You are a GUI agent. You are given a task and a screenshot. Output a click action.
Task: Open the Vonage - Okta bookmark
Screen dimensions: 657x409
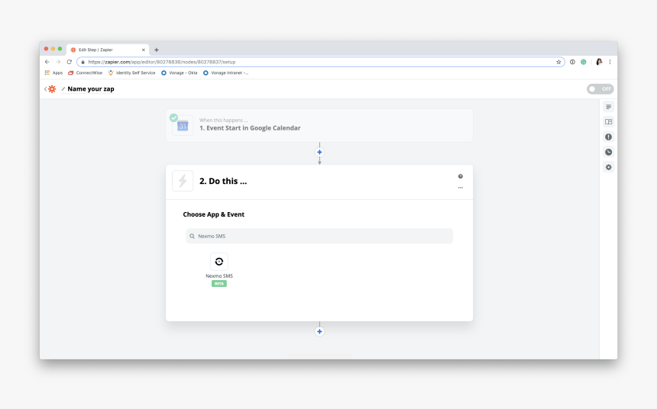coord(180,72)
